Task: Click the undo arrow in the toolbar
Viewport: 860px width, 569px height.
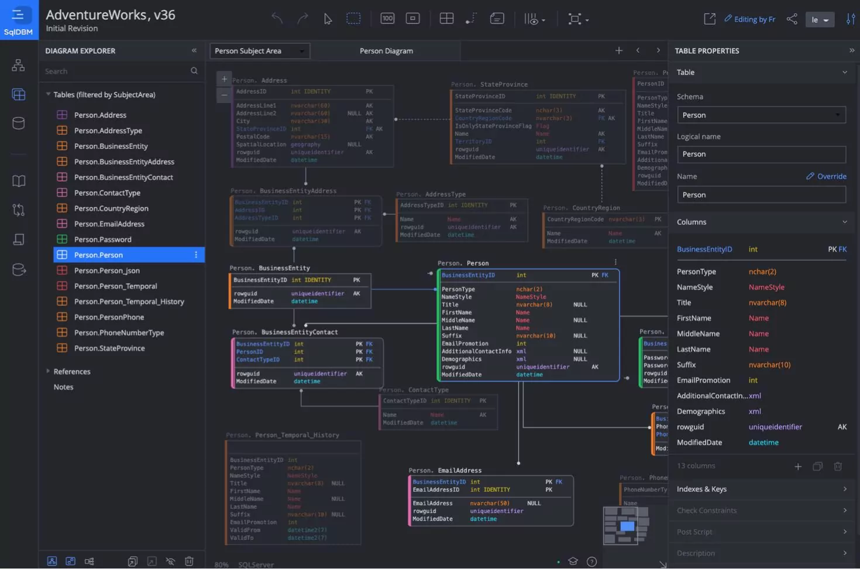Action: click(x=277, y=19)
